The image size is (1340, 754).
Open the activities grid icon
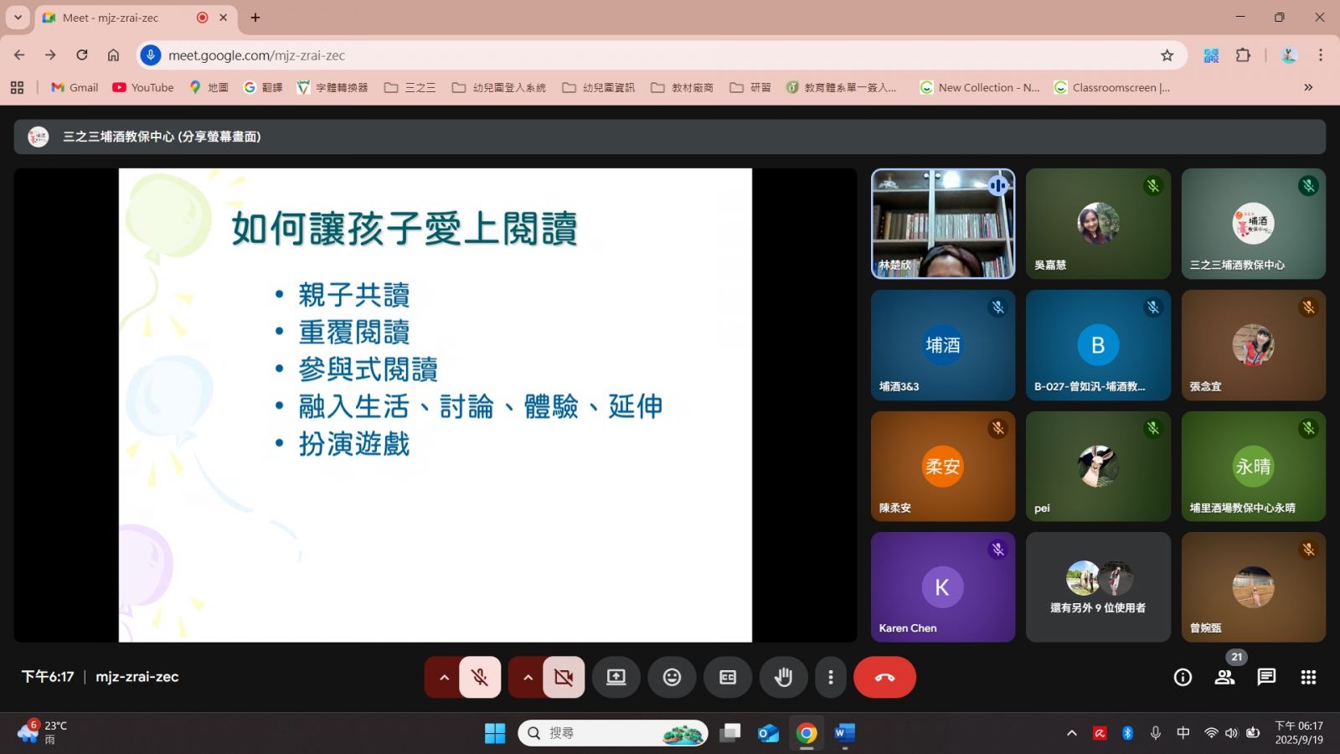point(1308,677)
